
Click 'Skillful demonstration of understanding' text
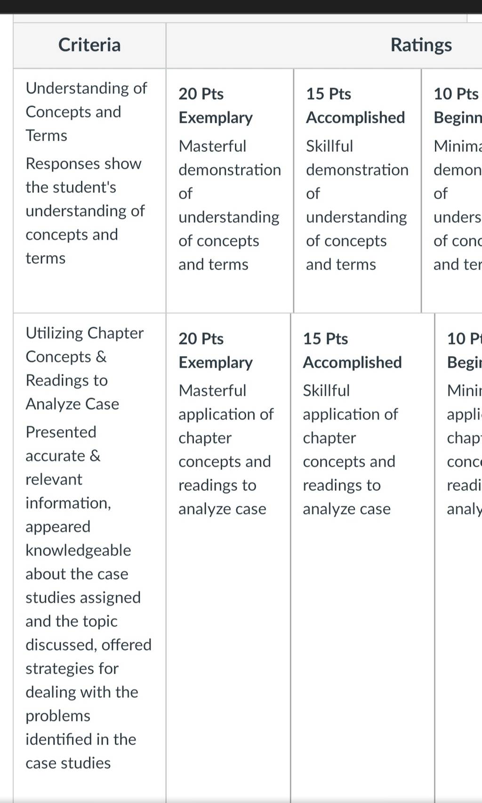tap(357, 205)
